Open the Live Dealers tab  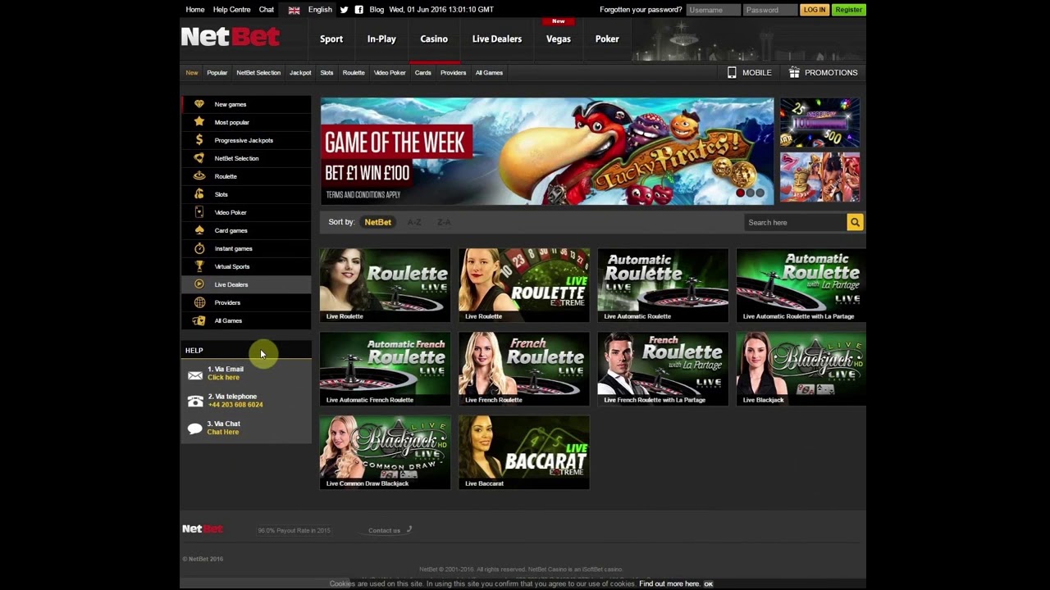(x=497, y=39)
